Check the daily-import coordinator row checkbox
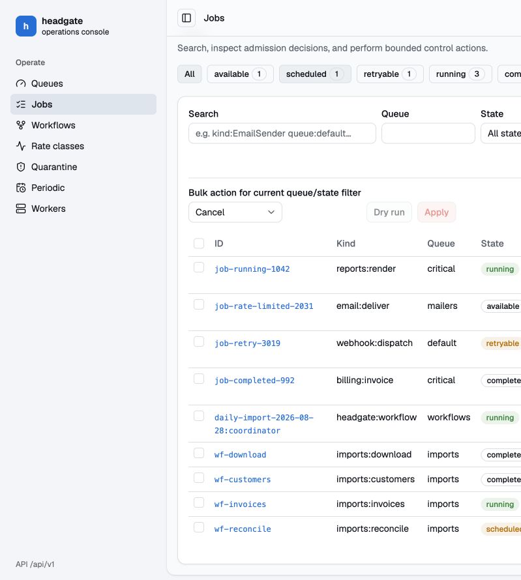521x580 pixels. click(199, 416)
